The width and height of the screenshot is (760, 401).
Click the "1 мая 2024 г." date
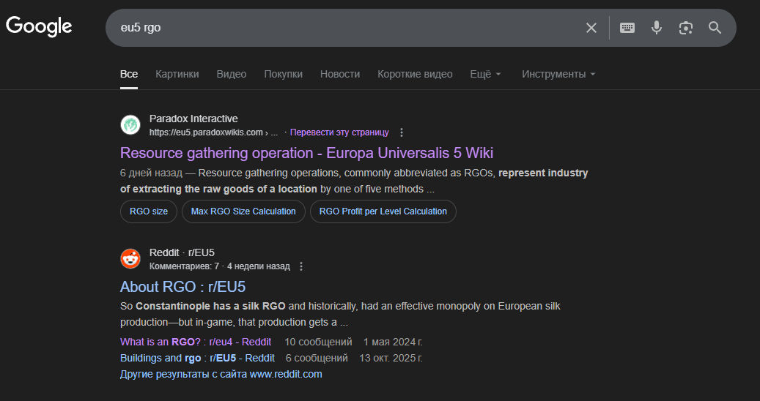click(393, 342)
